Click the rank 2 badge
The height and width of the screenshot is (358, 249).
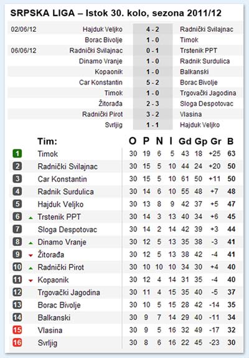pyautogui.click(x=17, y=166)
